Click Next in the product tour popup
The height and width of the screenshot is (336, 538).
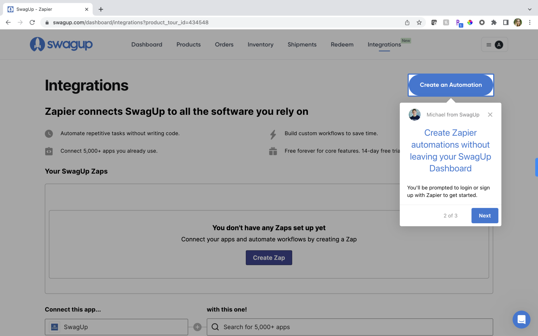tap(485, 216)
